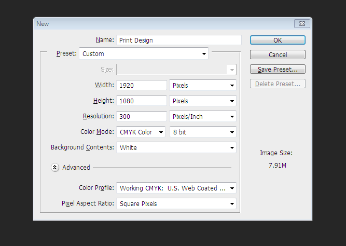This screenshot has height=246, width=346.
Task: Click the OK button
Action: coord(278,40)
